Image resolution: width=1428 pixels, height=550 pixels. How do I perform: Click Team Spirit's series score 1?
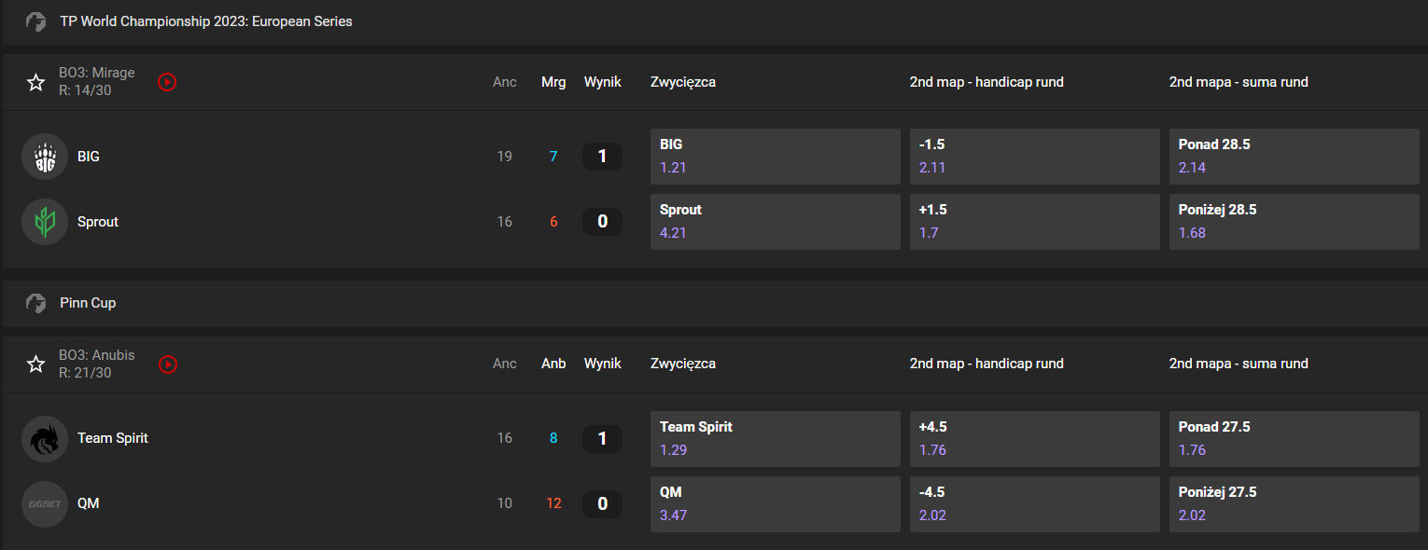[x=602, y=438]
